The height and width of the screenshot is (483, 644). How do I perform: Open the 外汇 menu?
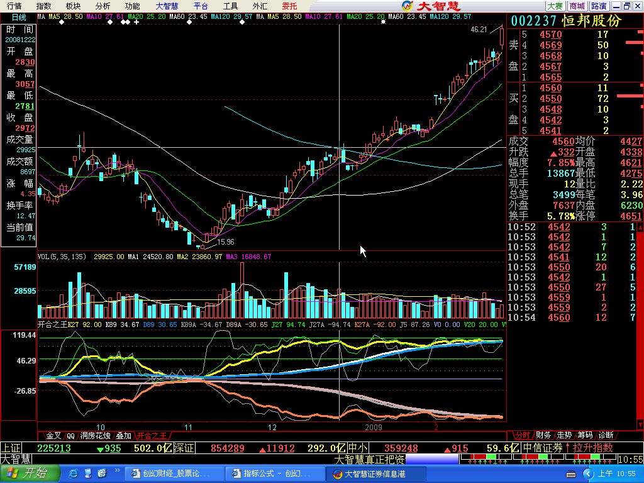click(x=260, y=6)
